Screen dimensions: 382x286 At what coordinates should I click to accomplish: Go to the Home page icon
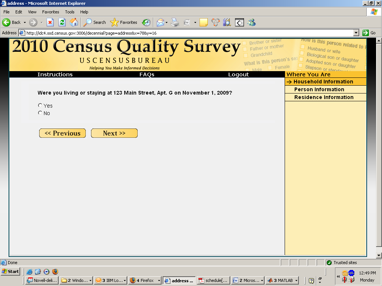pyautogui.click(x=74, y=22)
